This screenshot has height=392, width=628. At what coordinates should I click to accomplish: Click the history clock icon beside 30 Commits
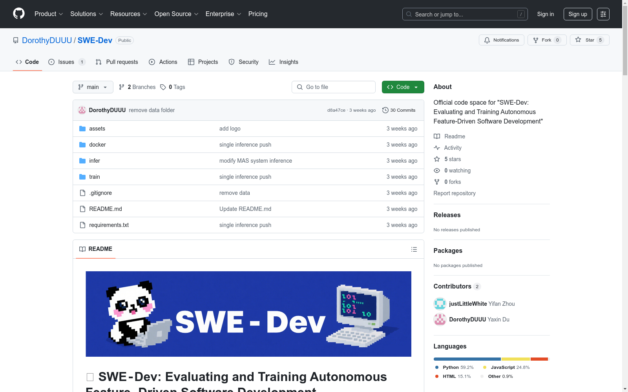pyautogui.click(x=385, y=110)
